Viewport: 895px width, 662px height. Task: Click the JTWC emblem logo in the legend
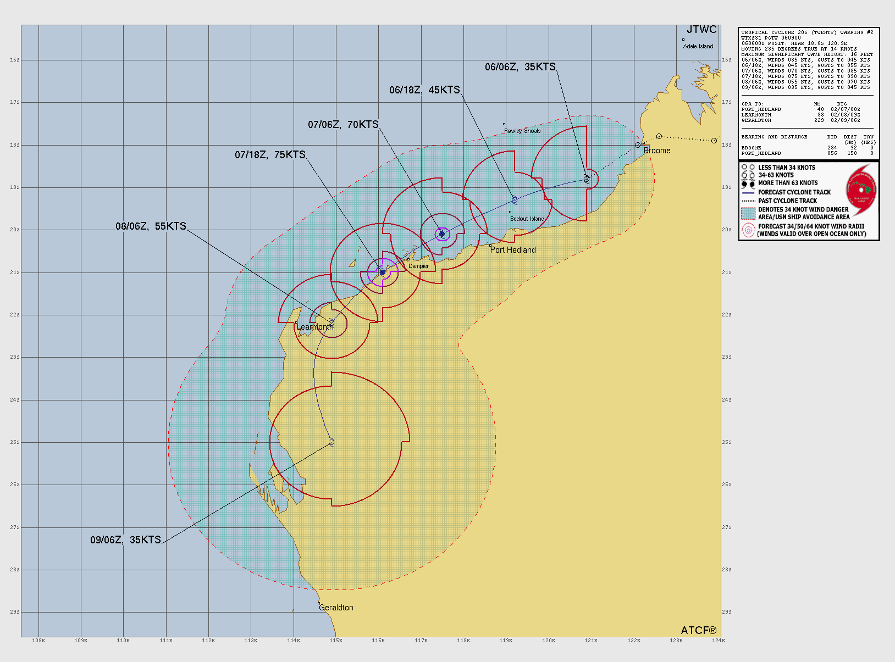tap(861, 190)
